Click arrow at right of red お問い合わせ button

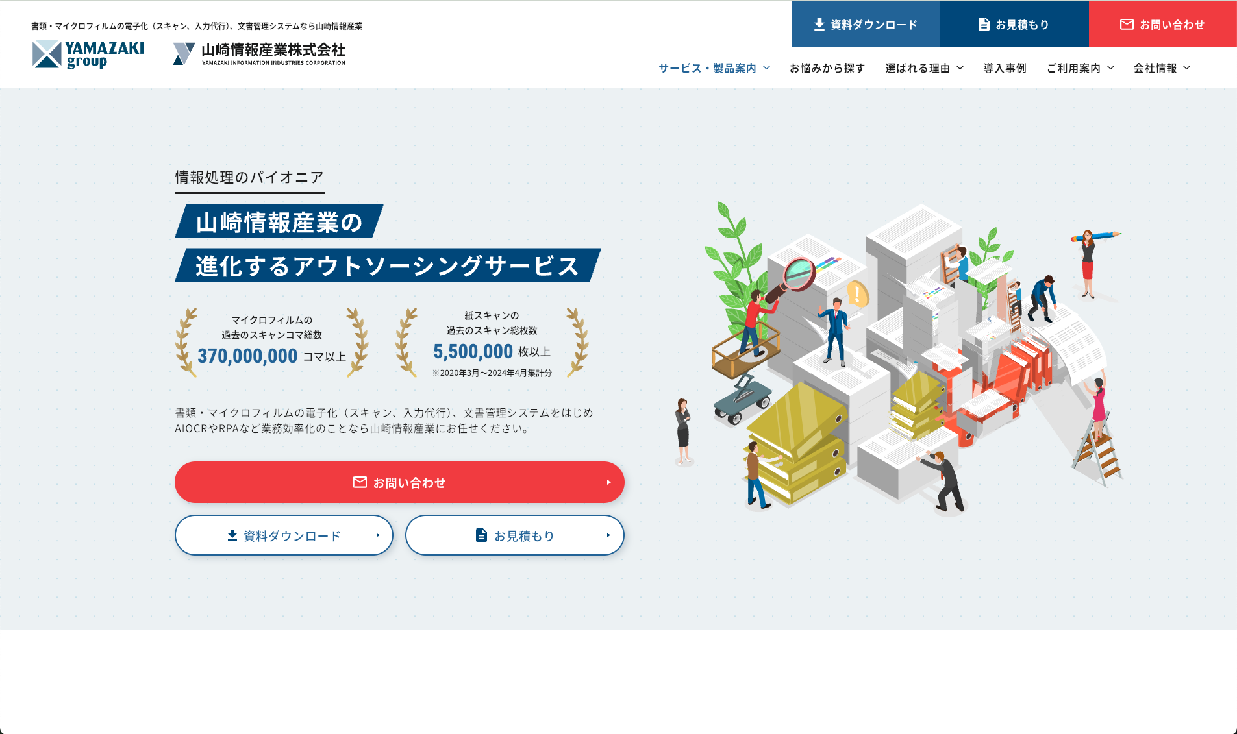point(608,482)
